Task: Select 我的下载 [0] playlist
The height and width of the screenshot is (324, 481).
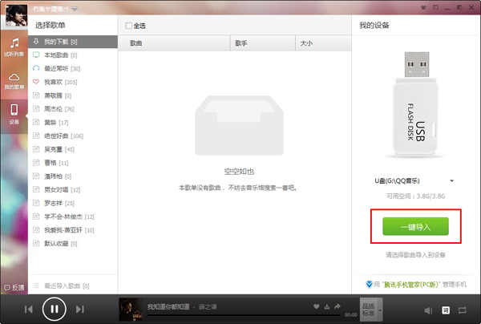Action: [73, 42]
